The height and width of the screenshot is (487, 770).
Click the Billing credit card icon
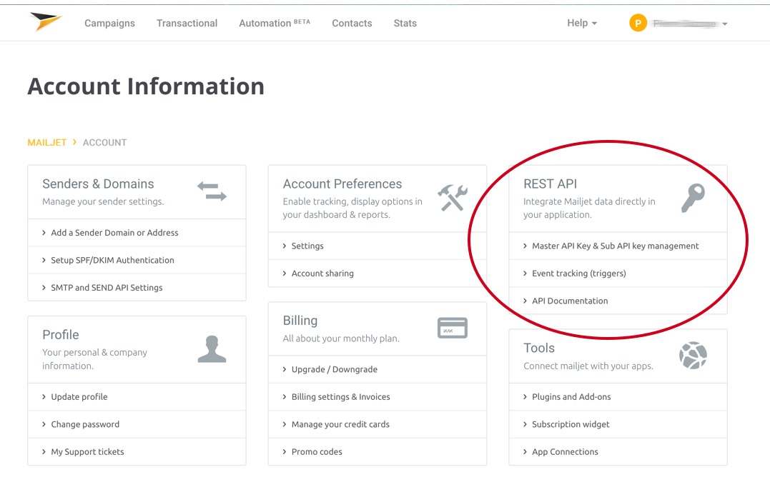click(x=453, y=328)
